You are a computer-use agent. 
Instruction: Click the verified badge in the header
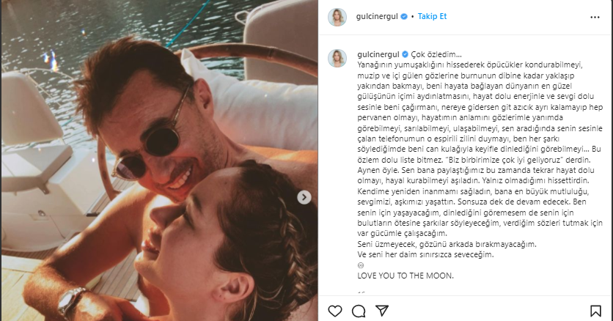coord(404,16)
